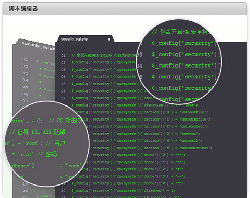Image resolution: width=250 pixels, height=198 pixels.
Task: Click the '(select' daction code line
Action: click(x=144, y=134)
